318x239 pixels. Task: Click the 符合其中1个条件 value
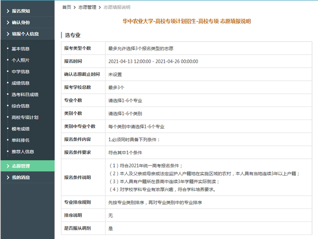point(125,153)
